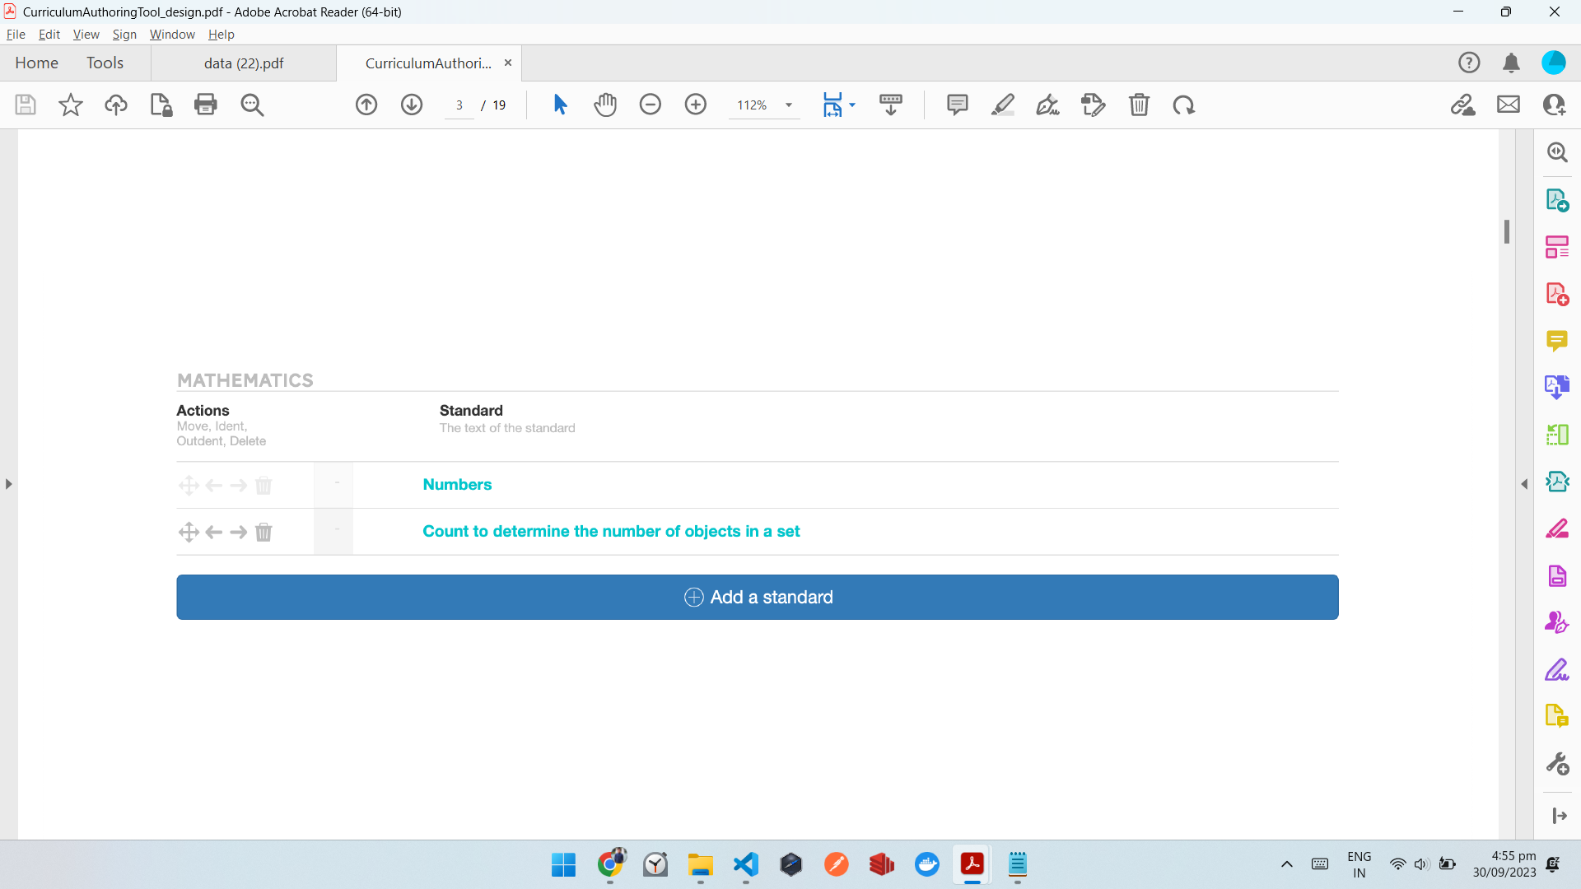
Task: Click the Zoom out minus icon
Action: click(x=651, y=105)
